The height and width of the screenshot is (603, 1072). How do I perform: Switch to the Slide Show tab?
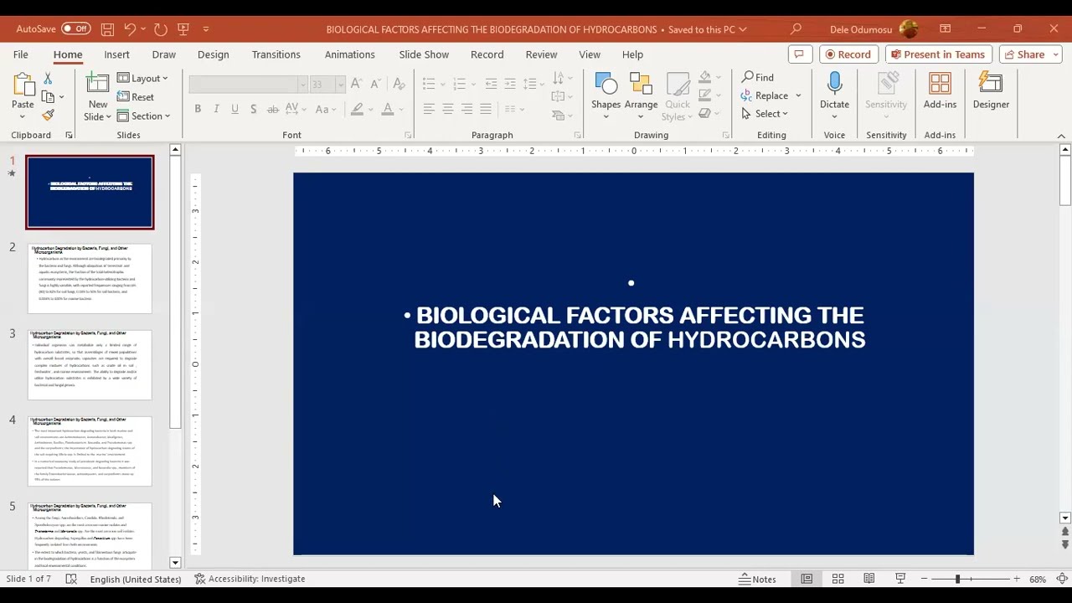[424, 54]
